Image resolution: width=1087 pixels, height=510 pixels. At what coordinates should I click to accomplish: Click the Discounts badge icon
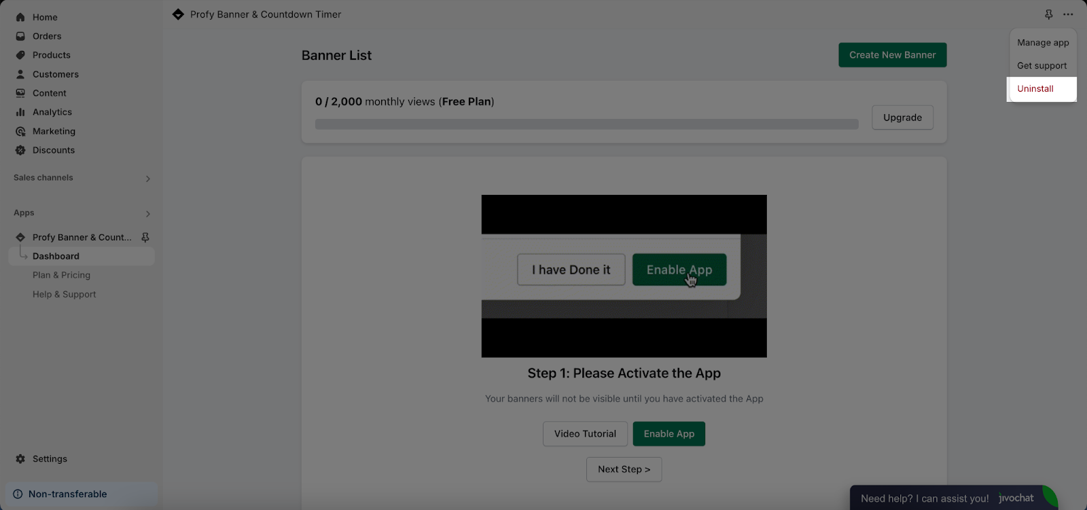(x=20, y=150)
